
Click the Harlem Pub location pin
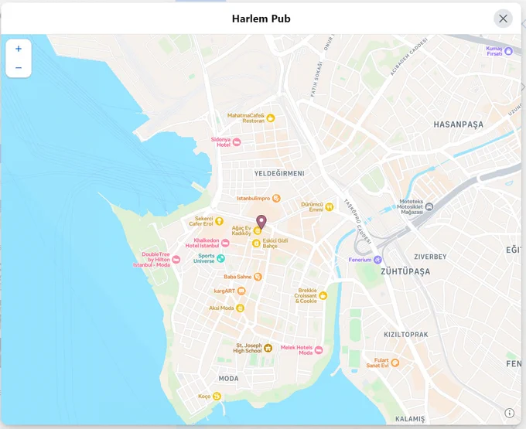tap(261, 222)
